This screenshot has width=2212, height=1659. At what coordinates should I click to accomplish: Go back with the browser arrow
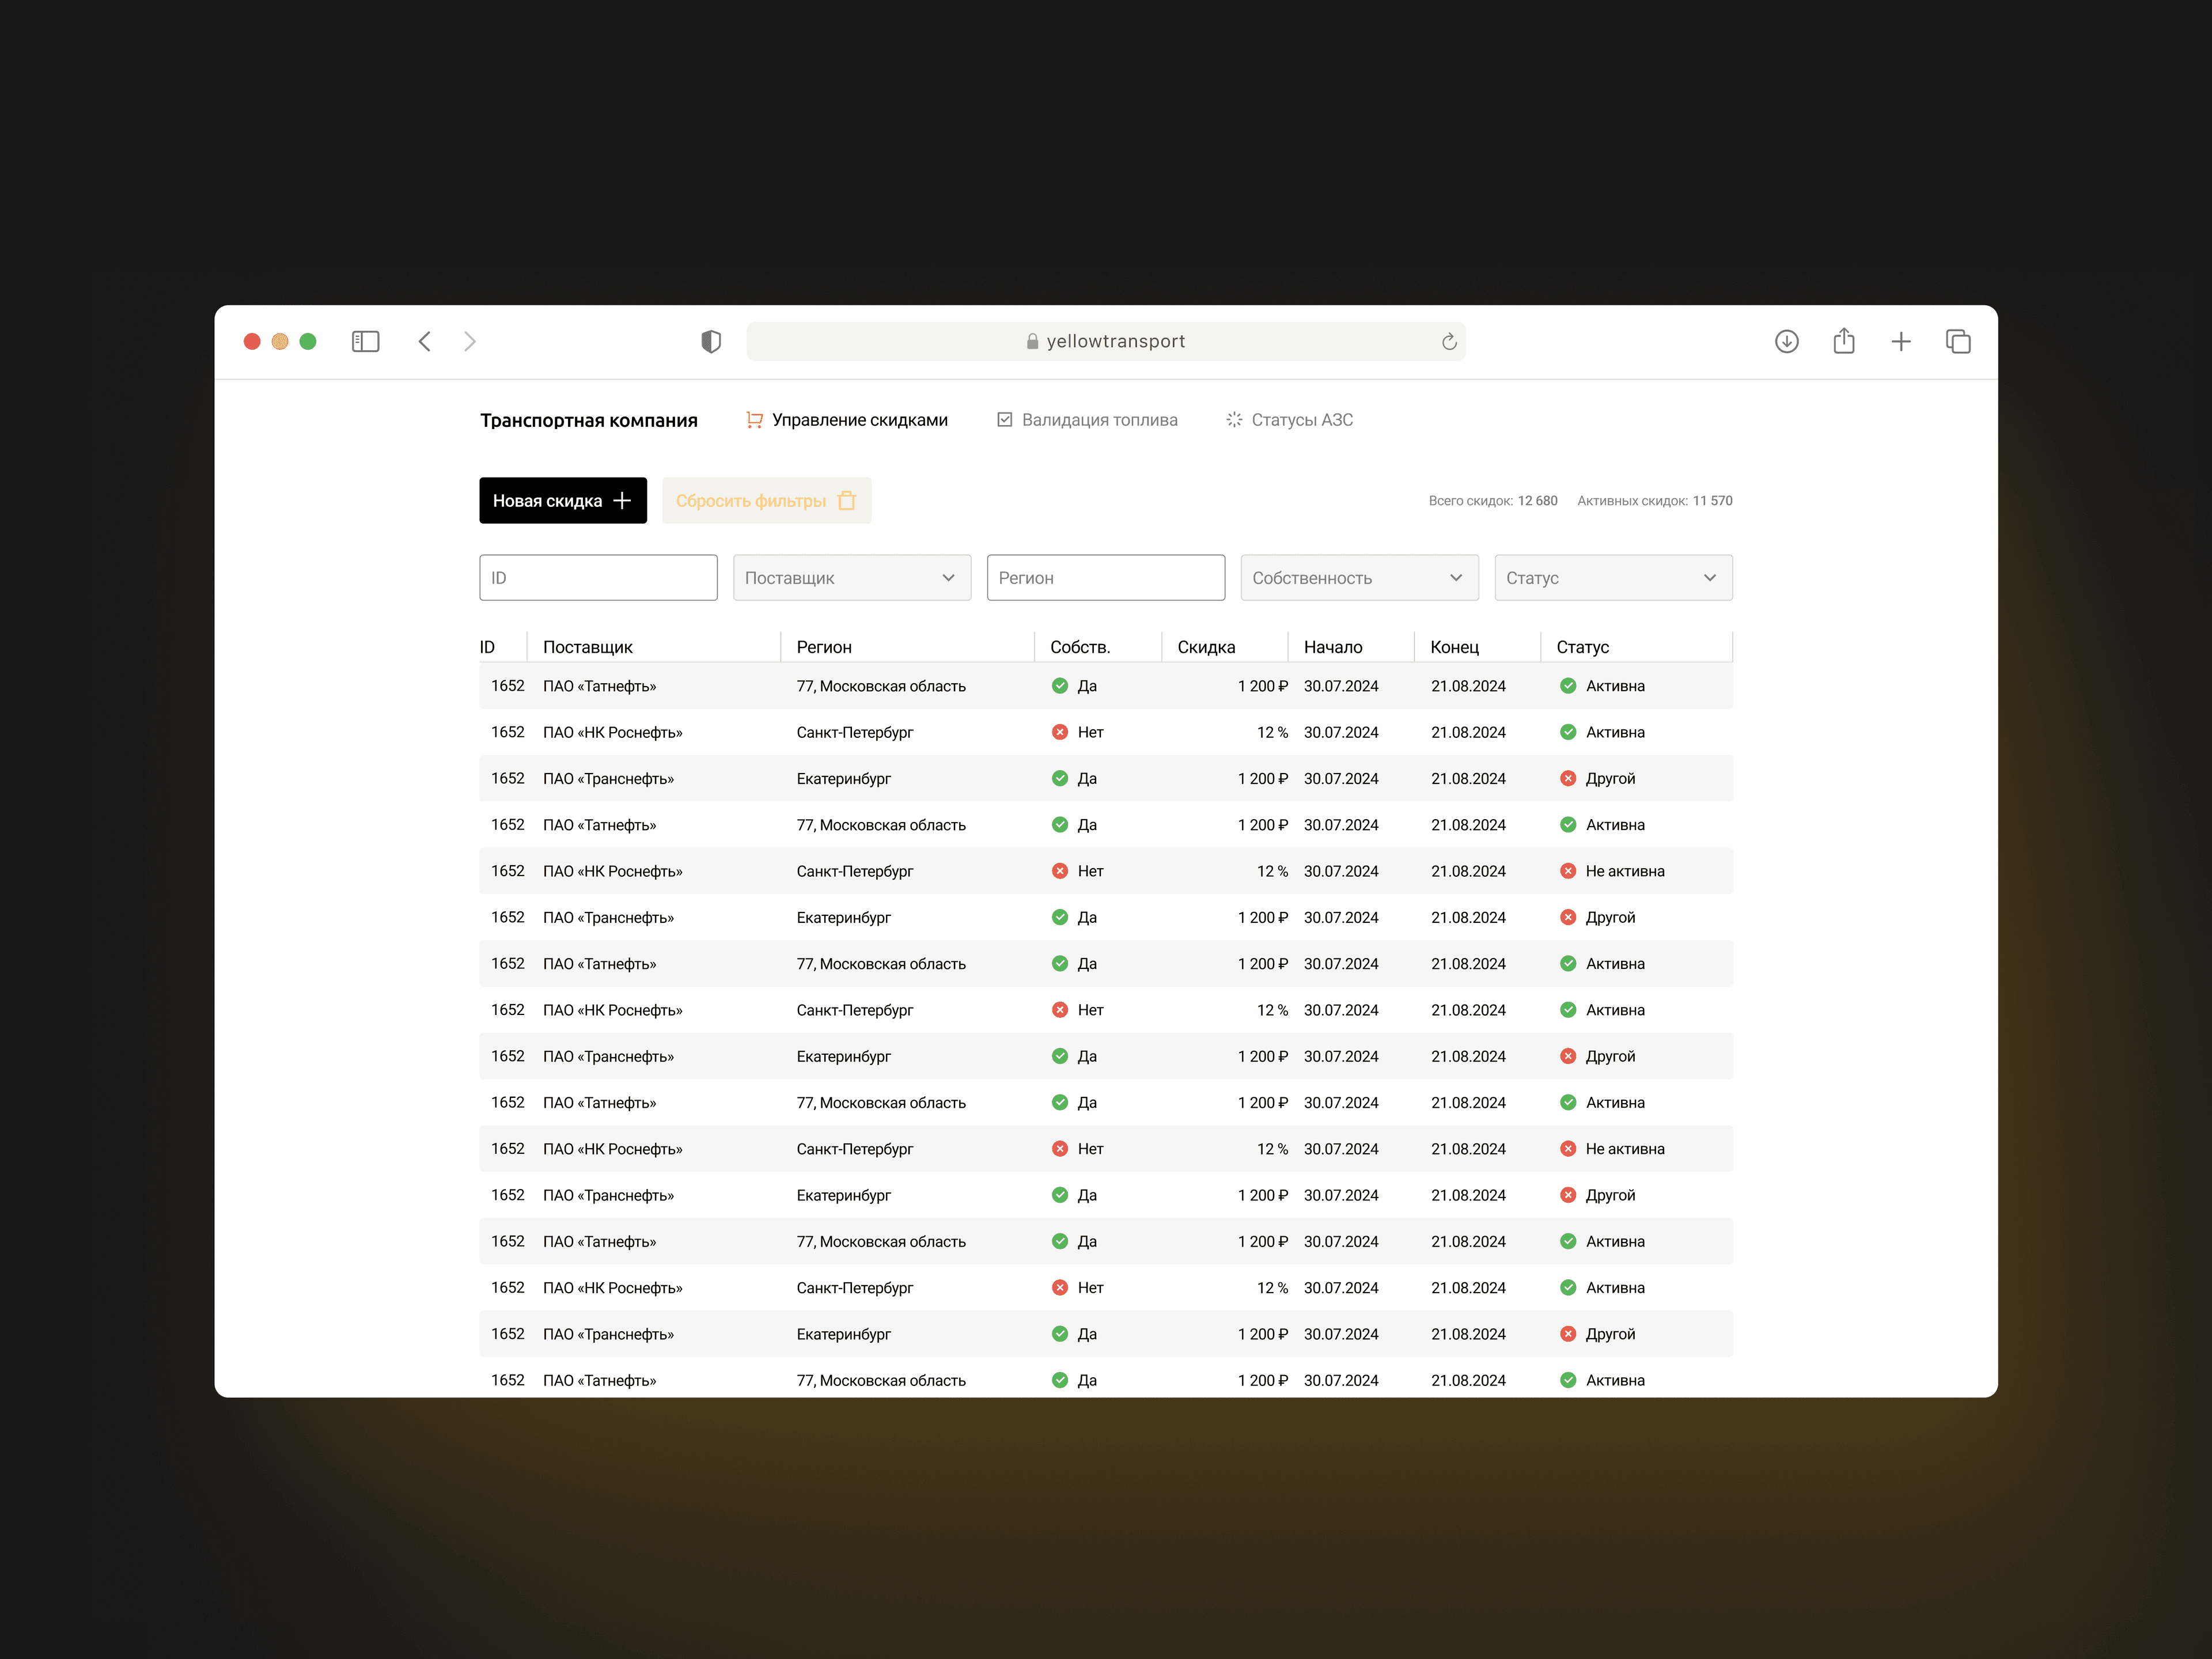click(425, 342)
